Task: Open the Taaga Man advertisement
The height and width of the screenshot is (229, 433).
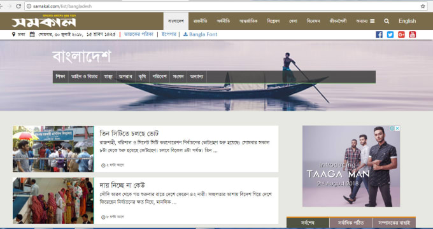Action: click(351, 166)
